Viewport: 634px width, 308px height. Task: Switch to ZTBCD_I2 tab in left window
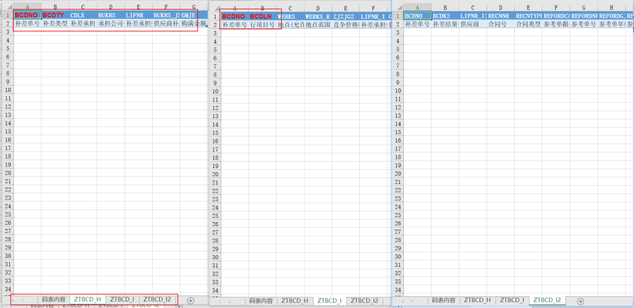(x=157, y=300)
